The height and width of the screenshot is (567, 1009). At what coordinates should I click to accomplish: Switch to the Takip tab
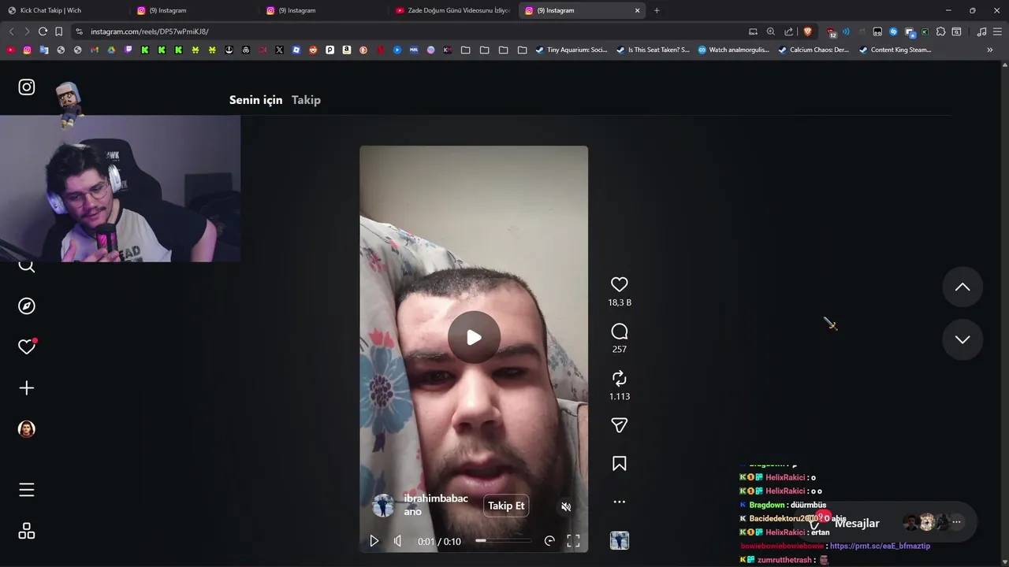pyautogui.click(x=306, y=100)
